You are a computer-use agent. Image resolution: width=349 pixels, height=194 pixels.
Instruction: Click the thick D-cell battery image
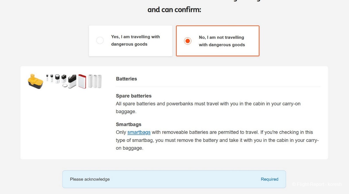57,79
